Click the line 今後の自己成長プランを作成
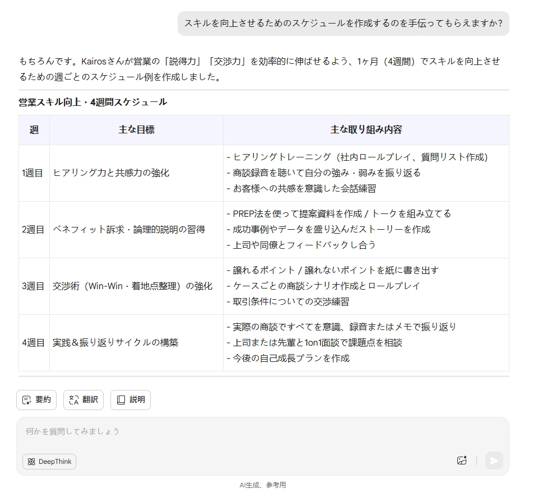This screenshot has width=538, height=493. click(x=288, y=359)
